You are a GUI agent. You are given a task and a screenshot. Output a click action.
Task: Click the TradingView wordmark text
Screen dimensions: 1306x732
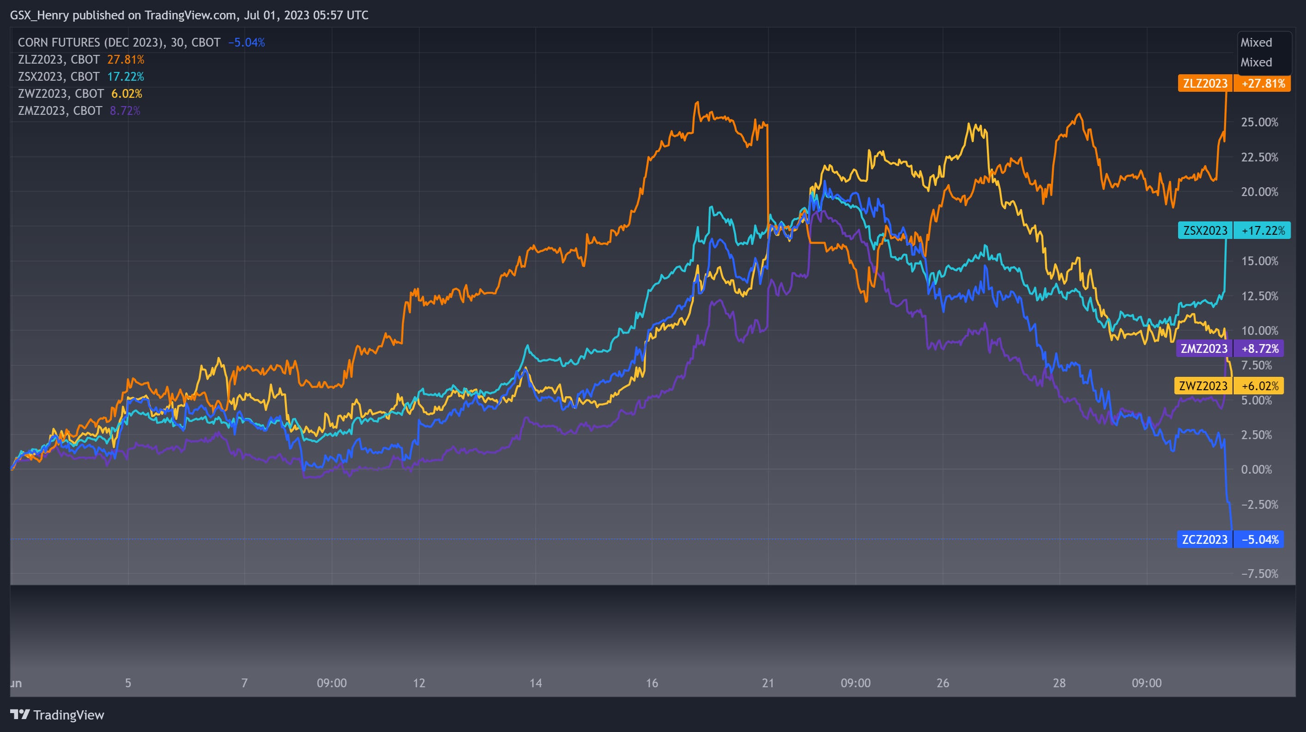click(68, 715)
